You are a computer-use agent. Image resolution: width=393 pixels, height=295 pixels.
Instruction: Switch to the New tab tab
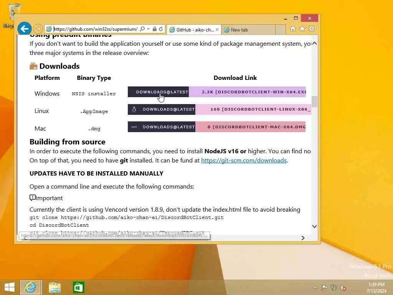click(x=248, y=30)
